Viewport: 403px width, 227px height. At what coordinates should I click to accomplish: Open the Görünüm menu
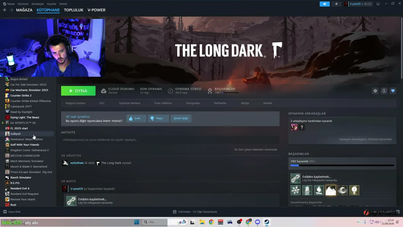pyautogui.click(x=23, y=4)
